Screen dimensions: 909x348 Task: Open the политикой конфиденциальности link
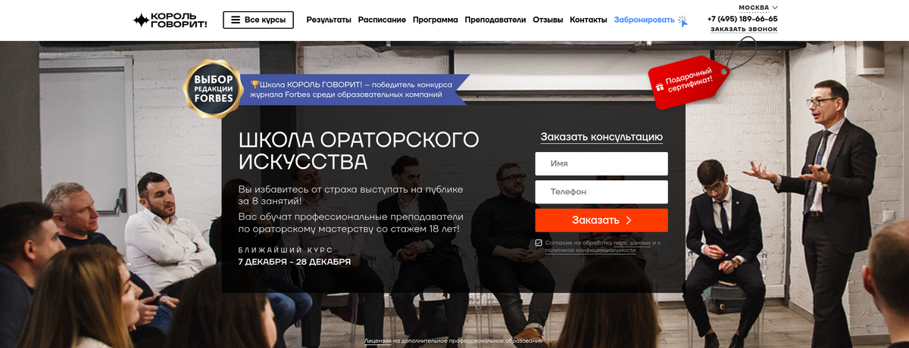(590, 250)
